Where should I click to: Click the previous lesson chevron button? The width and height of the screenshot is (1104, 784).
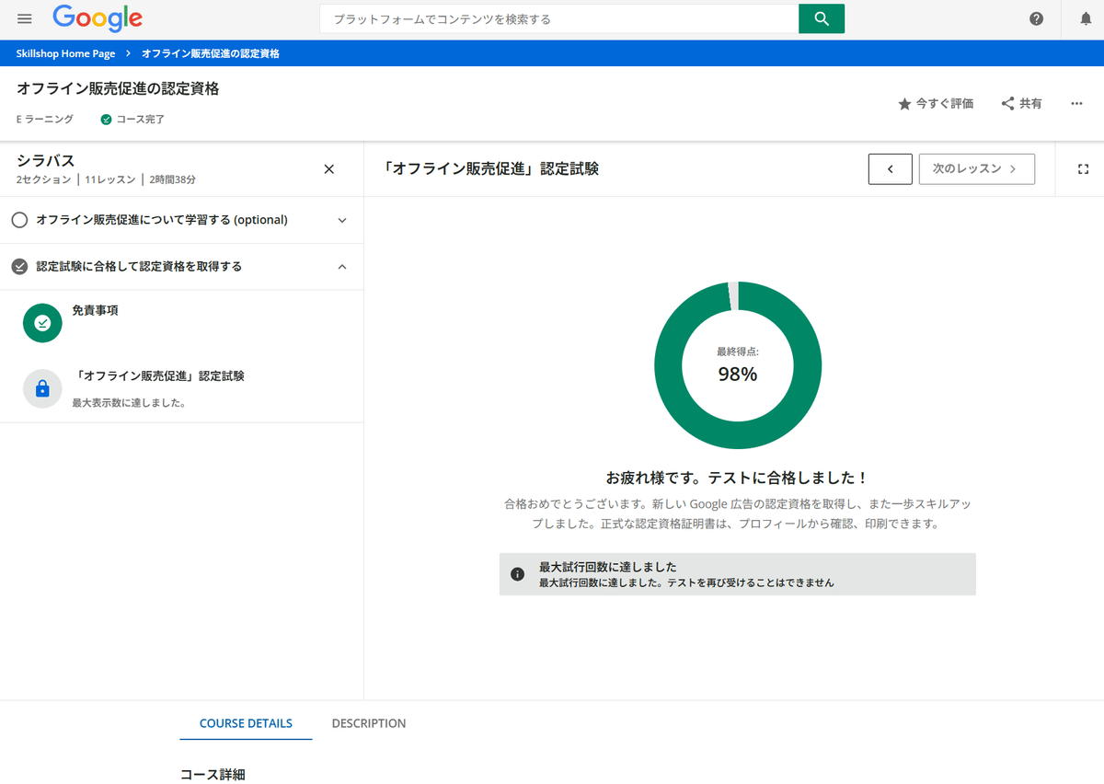click(x=890, y=168)
